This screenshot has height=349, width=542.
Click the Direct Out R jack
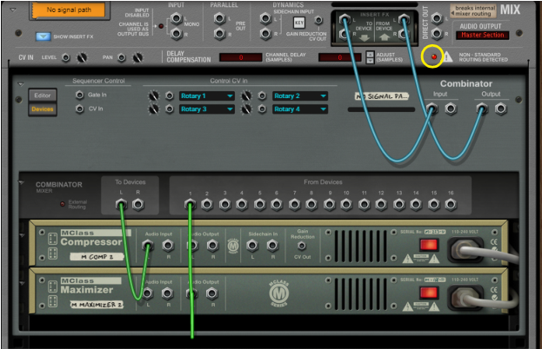(437, 34)
